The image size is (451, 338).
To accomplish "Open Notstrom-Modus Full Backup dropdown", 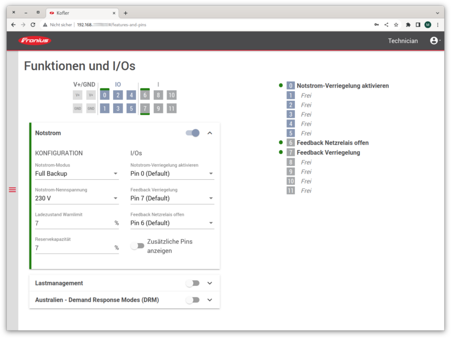I will click(x=76, y=174).
